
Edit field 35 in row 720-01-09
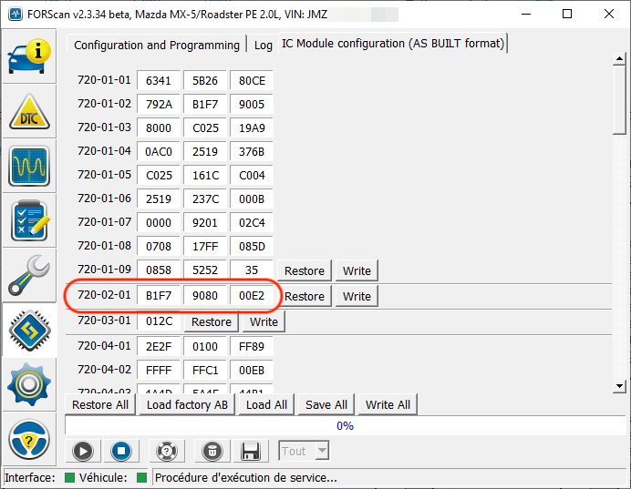(x=252, y=270)
